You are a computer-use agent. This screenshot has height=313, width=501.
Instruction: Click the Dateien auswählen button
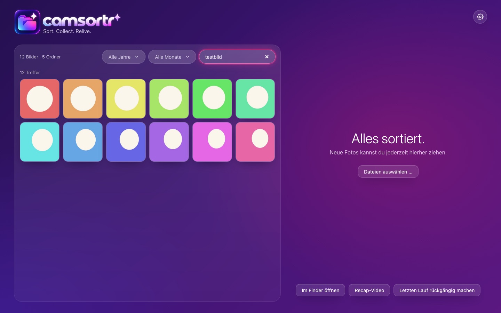(388, 171)
